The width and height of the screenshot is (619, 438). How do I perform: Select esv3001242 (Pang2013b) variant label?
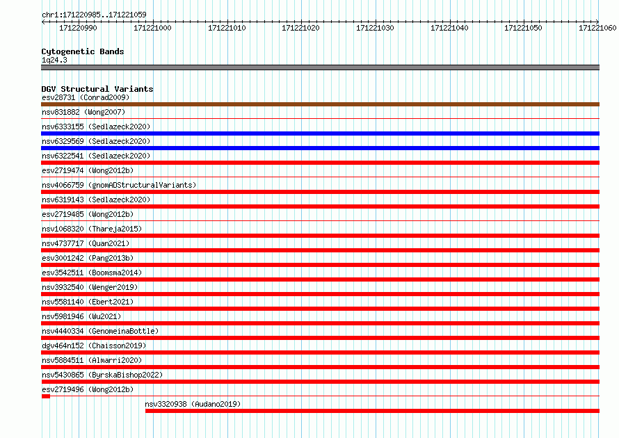pyautogui.click(x=88, y=258)
